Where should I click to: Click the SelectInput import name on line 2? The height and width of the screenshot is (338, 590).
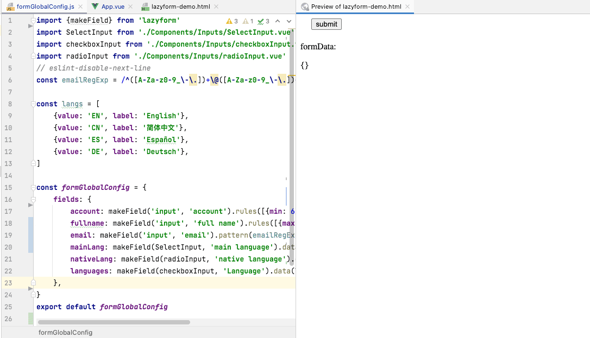(x=89, y=33)
